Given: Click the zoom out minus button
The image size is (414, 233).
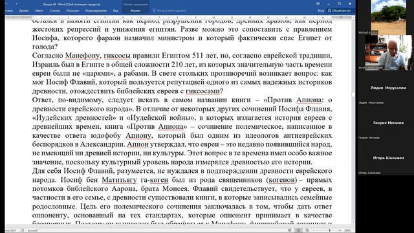Looking at the screenshot, I should tap(313, 230).
